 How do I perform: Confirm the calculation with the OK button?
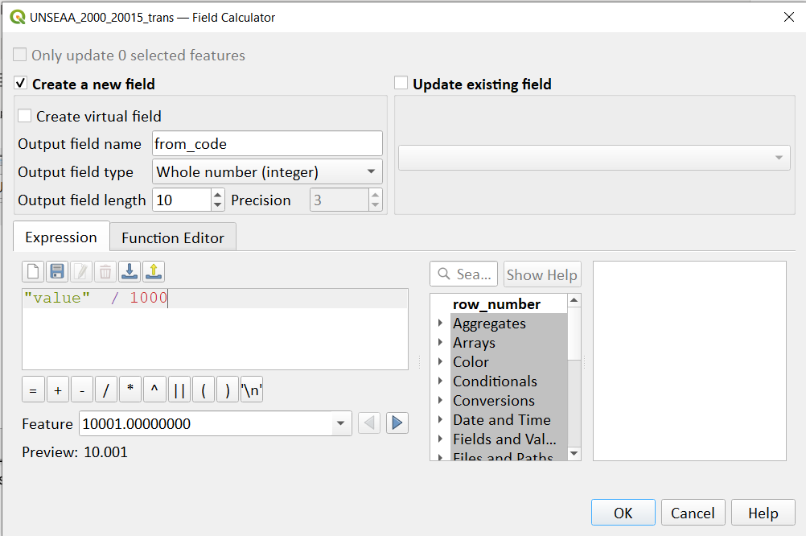click(x=623, y=513)
